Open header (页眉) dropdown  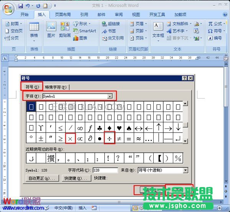pyautogui.click(x=138, y=24)
